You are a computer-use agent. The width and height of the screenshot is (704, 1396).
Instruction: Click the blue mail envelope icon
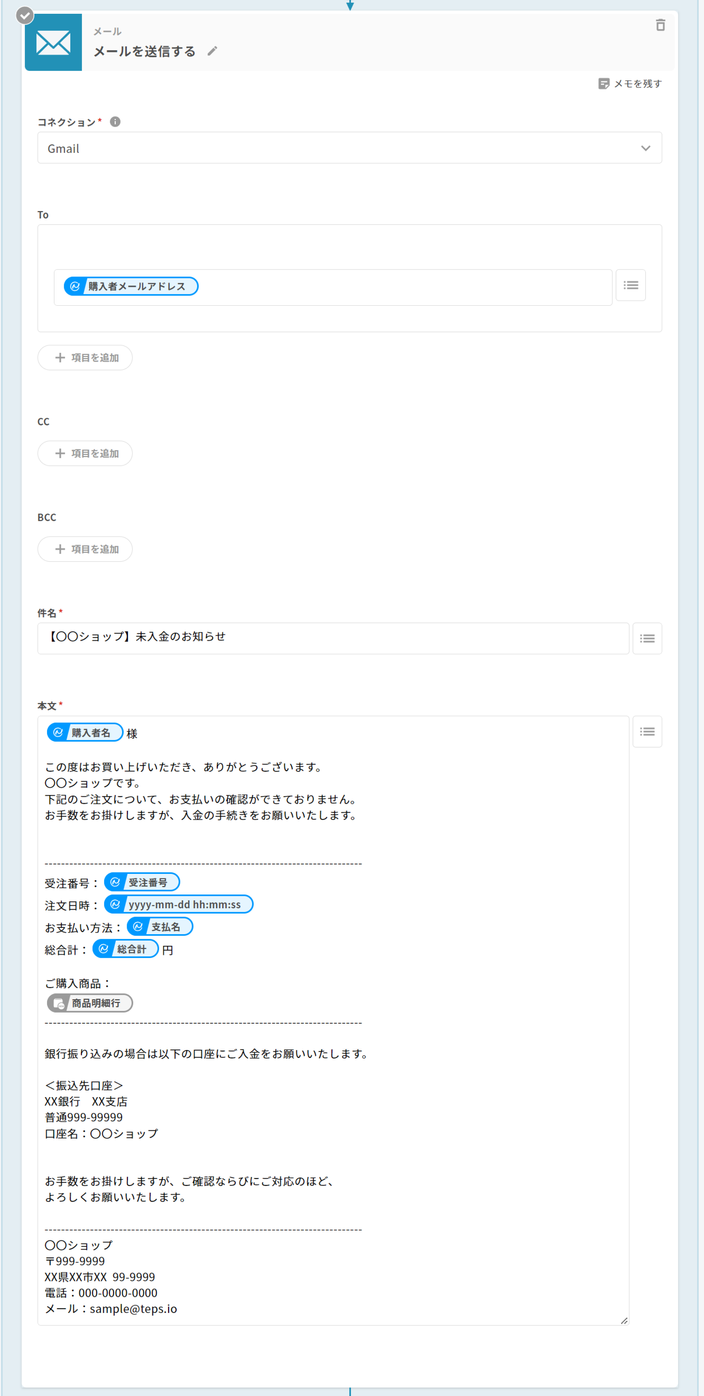pyautogui.click(x=53, y=42)
